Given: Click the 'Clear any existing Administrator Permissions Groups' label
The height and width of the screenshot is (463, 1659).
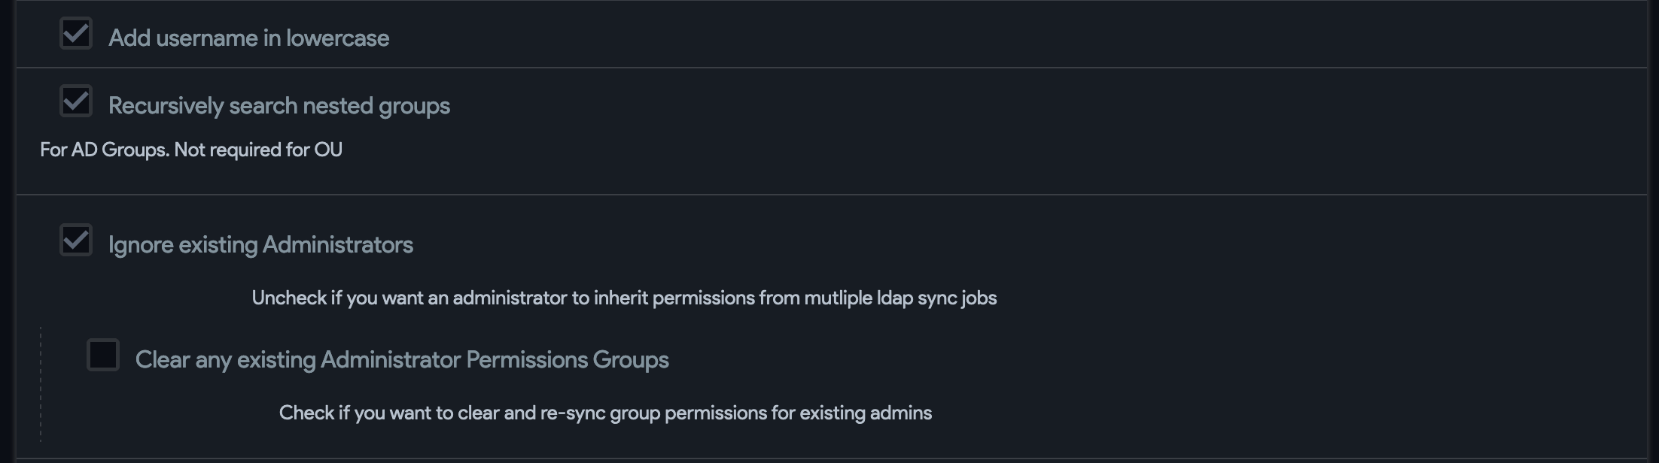Looking at the screenshot, I should (402, 359).
